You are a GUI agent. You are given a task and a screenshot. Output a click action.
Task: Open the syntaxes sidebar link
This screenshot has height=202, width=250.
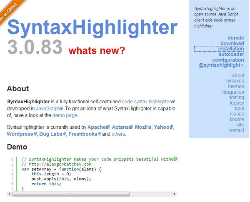(235, 81)
